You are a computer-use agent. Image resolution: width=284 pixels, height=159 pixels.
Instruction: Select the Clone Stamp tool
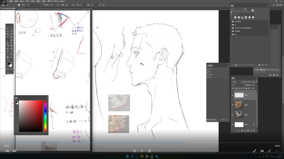click(11, 40)
